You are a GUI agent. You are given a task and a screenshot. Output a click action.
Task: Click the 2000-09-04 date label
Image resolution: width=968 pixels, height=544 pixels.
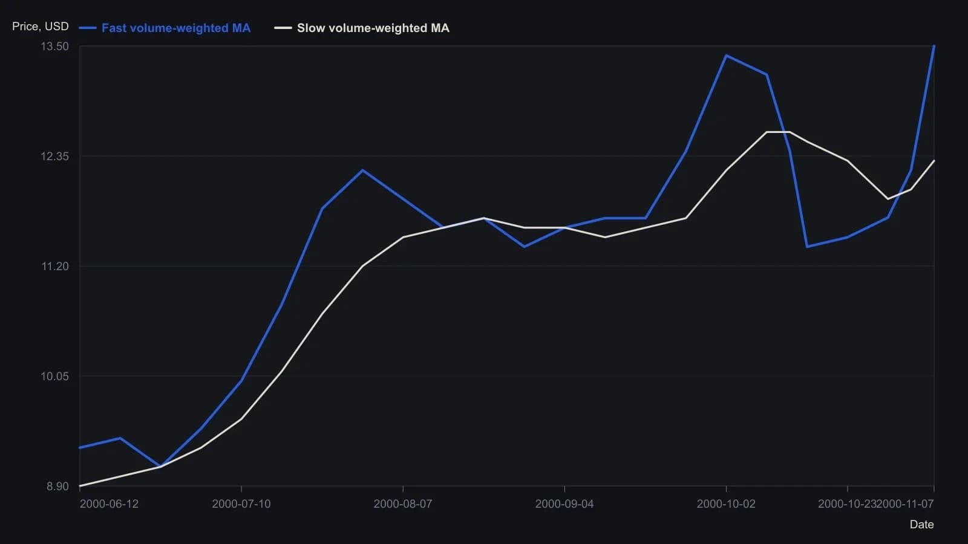pos(564,504)
